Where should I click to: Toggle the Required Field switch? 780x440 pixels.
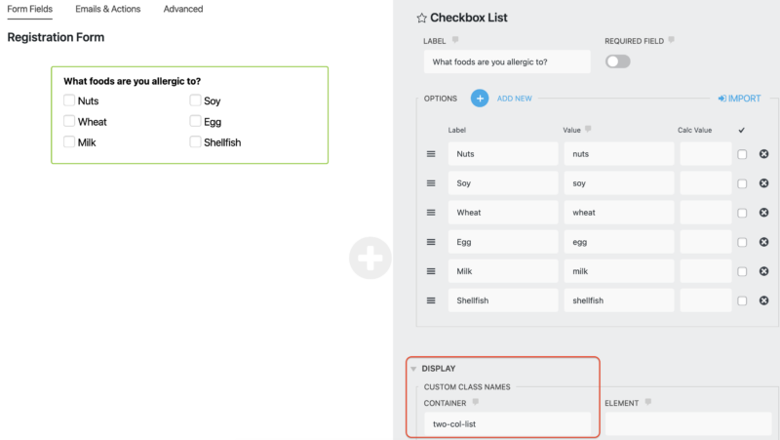[x=618, y=61]
